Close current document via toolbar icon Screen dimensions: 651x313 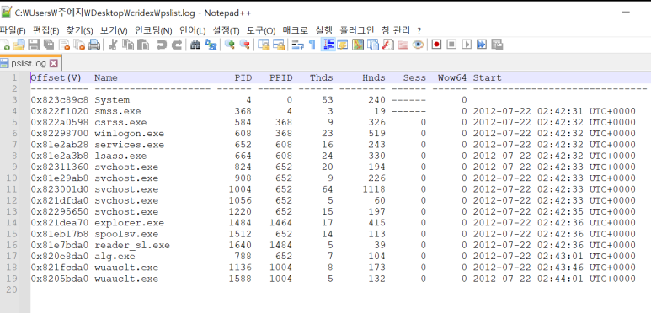(64, 45)
